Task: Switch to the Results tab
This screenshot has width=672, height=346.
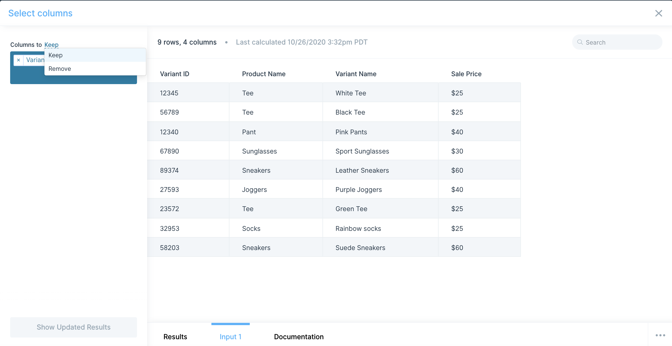Action: click(175, 337)
